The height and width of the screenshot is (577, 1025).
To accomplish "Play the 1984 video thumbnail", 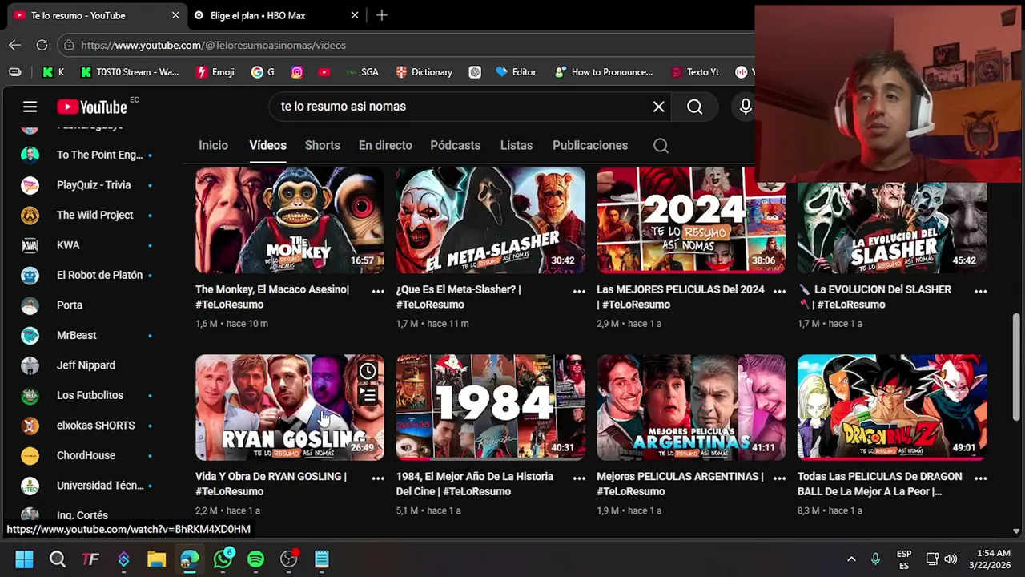I will [490, 407].
